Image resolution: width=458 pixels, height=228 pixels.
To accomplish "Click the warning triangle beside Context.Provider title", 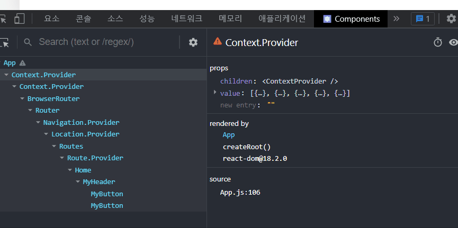I will [218, 41].
